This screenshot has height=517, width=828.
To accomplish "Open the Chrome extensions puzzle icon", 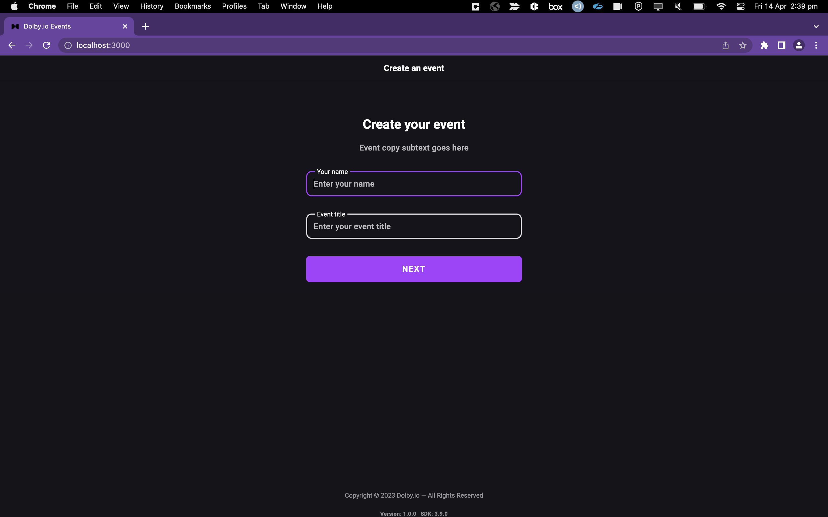I will pos(764,45).
